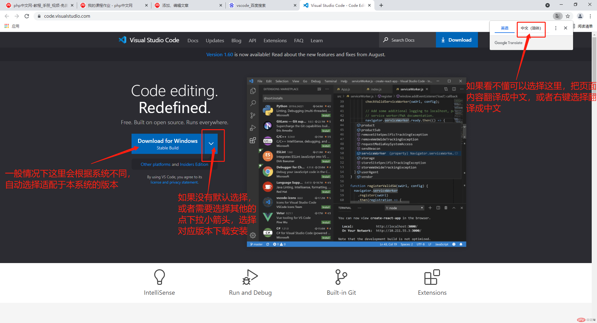
Task: Open the apps grid icon in bookmarks bar
Action: (x=7, y=26)
